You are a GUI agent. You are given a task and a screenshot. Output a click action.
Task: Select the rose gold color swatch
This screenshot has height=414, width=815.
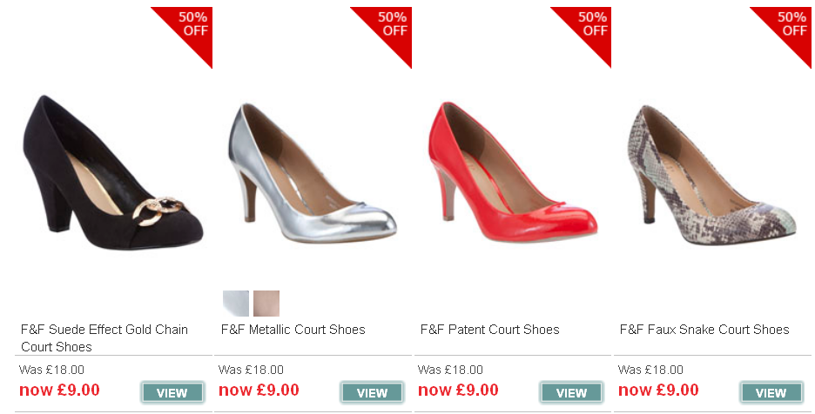point(266,304)
